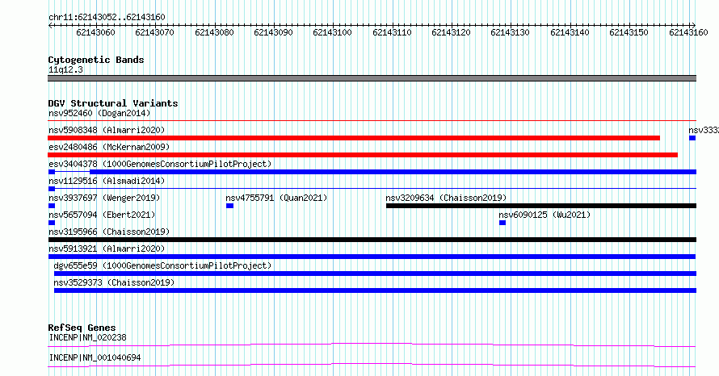This screenshot has width=719, height=376.
Task: Open INCENP|NM_001040694 gene label
Action: tap(95, 357)
